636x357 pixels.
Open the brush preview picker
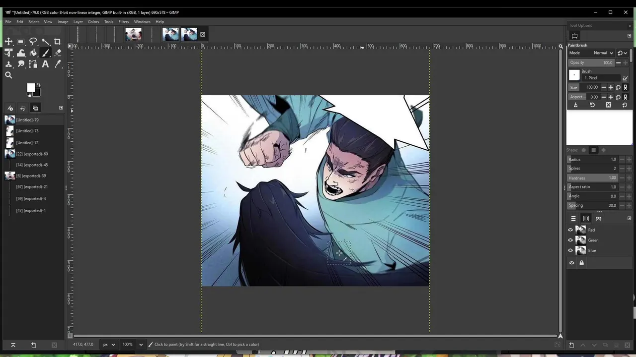[x=574, y=75]
